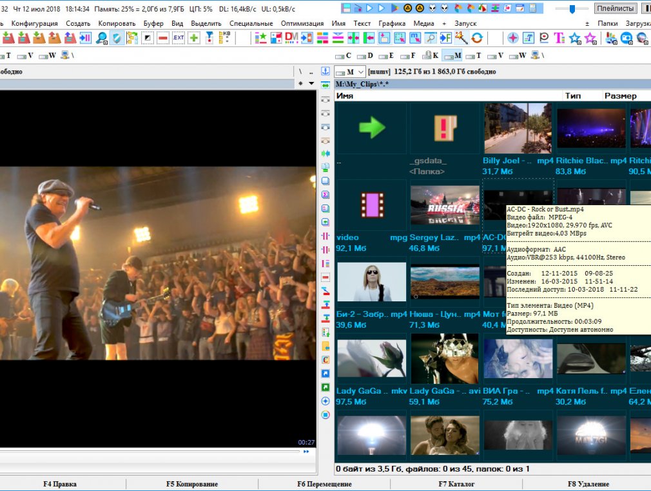Click the EXT extension selection icon
The height and width of the screenshot is (491, 651).
[178, 38]
